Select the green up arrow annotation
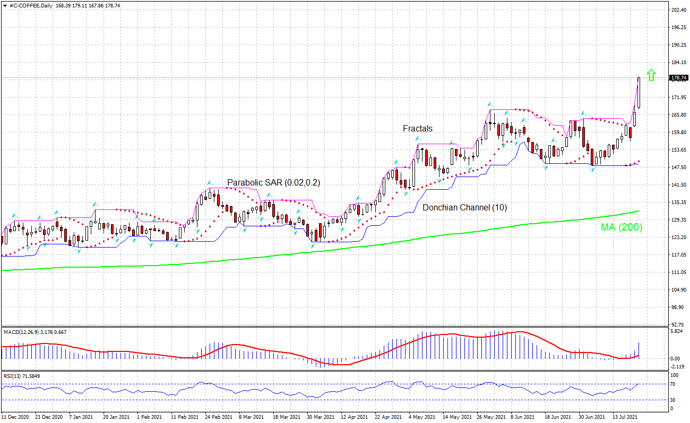This screenshot has height=423, width=690. pos(652,75)
